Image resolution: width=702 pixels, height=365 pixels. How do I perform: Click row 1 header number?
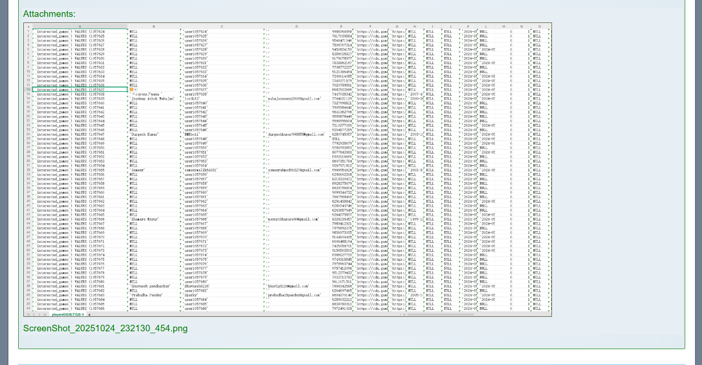(28, 31)
